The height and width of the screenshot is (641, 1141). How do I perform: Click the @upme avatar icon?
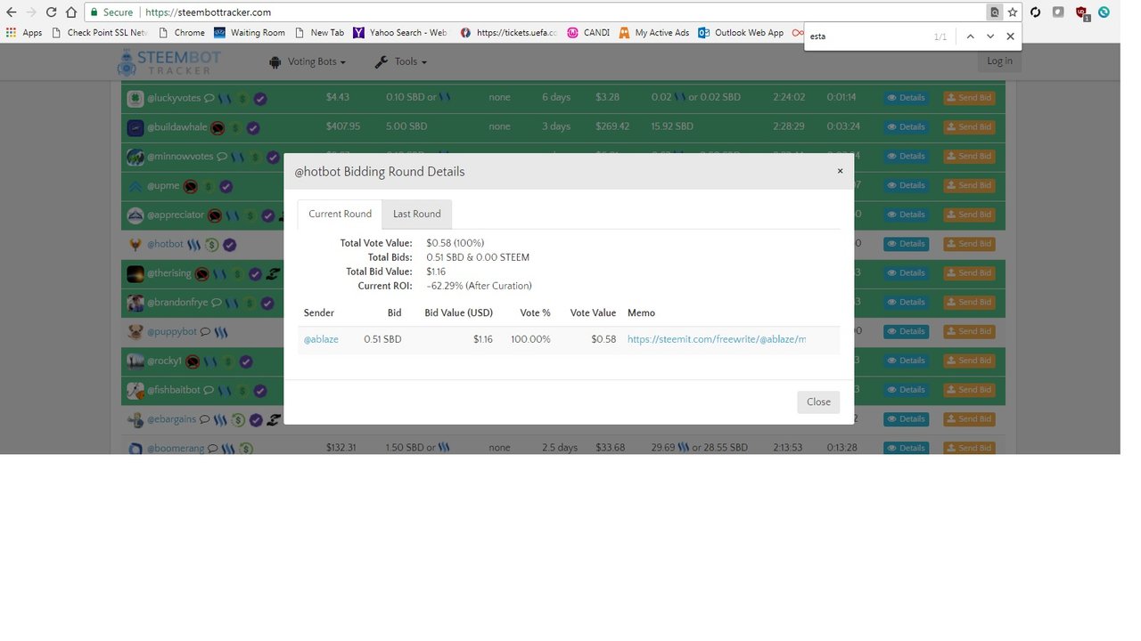(x=135, y=186)
